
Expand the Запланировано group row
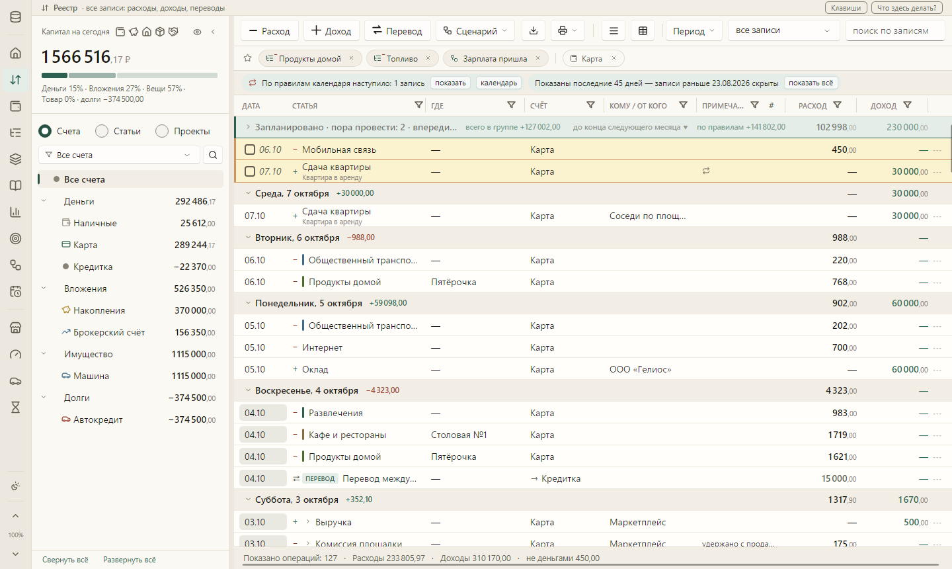pyautogui.click(x=248, y=127)
